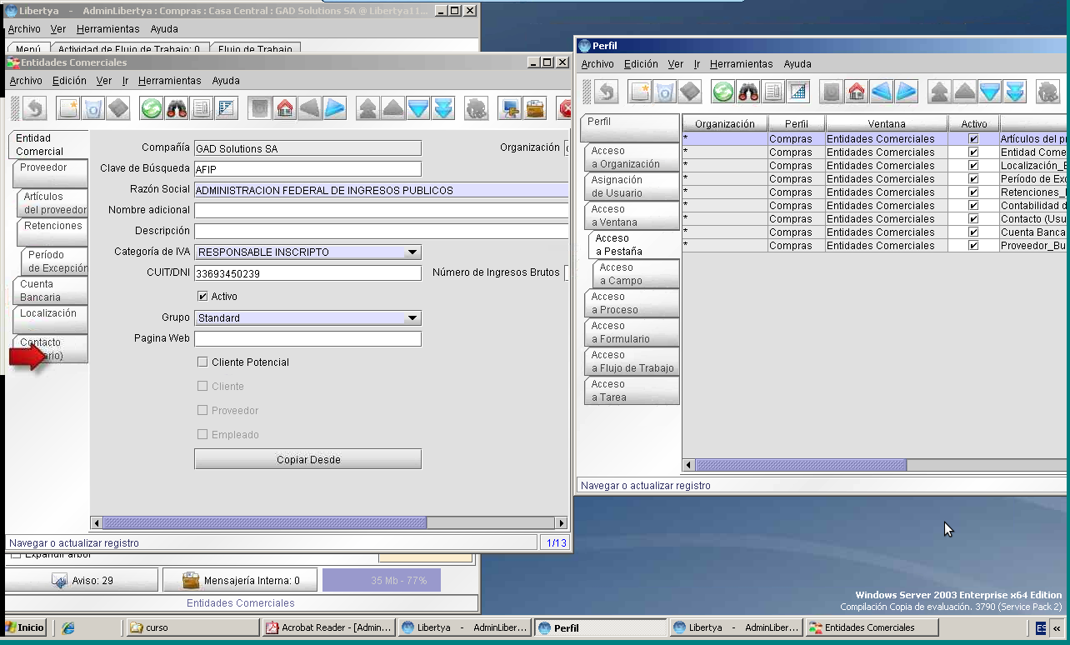This screenshot has width=1070, height=645.
Task: Click the Mensajería Interna: 0 button
Action: pos(240,580)
